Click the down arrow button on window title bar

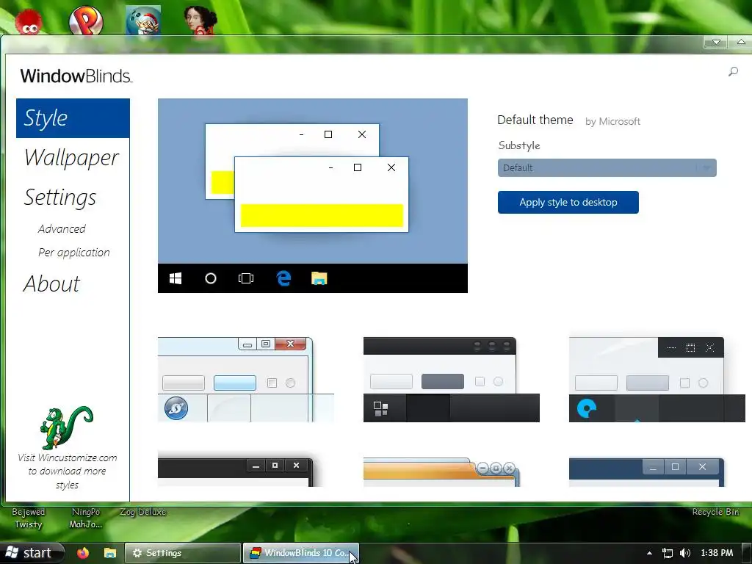pos(716,42)
